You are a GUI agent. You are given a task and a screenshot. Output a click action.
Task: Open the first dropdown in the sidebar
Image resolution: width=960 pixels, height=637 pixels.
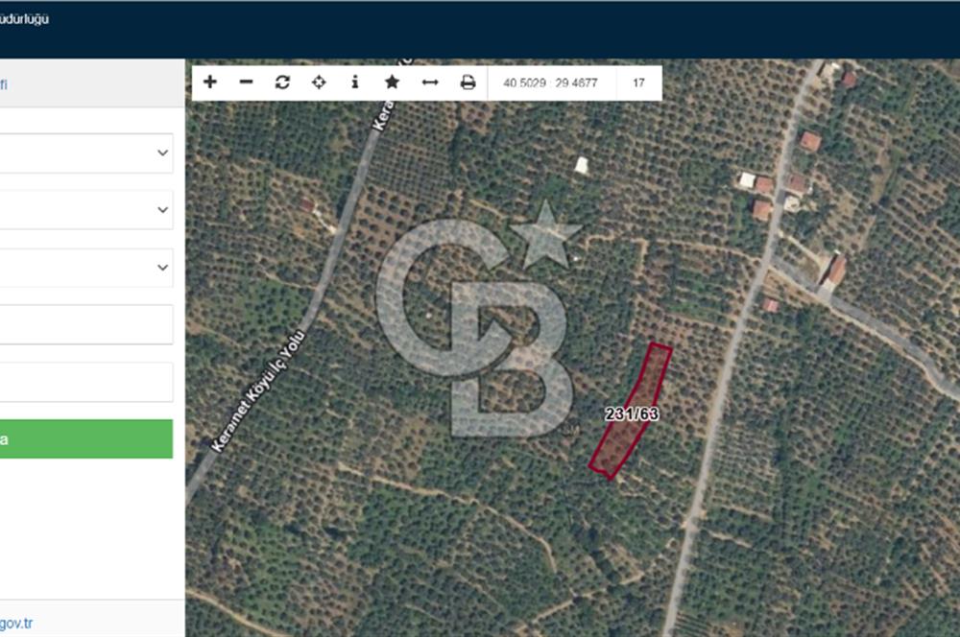[x=86, y=153]
